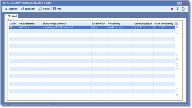Open the Allgemein menu
Screen dimensions: 192x108
[11, 9]
